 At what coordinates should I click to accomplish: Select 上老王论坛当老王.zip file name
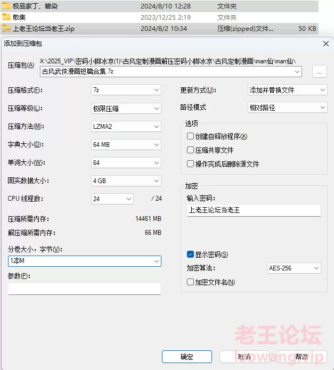pyautogui.click(x=44, y=29)
